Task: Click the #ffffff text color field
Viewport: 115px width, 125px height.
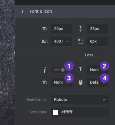Action: tap(80, 112)
